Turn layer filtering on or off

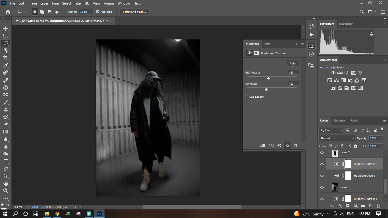point(382,129)
